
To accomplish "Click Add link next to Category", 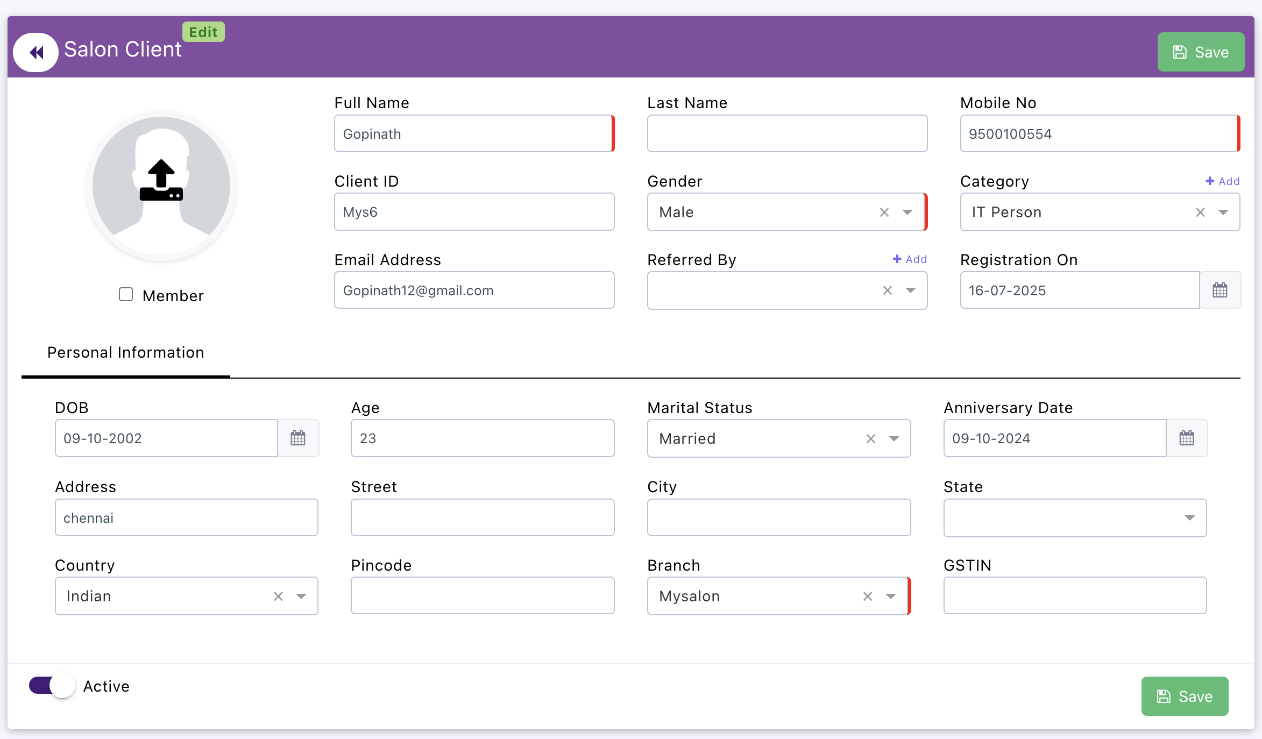I will pos(1222,181).
